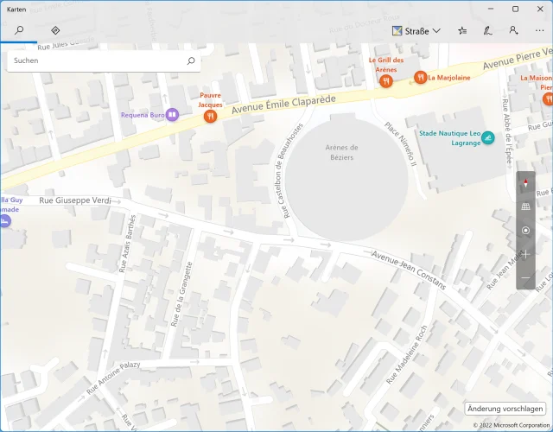Rotate map north with compass button
The height and width of the screenshot is (432, 553).
(x=525, y=183)
